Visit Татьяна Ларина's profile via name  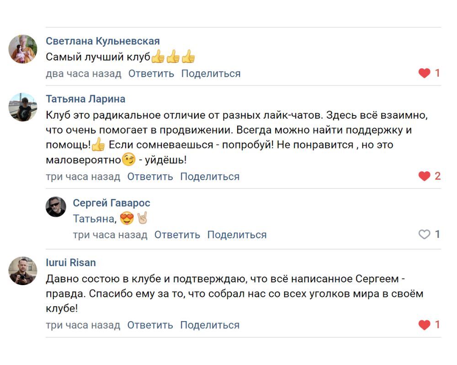point(85,99)
